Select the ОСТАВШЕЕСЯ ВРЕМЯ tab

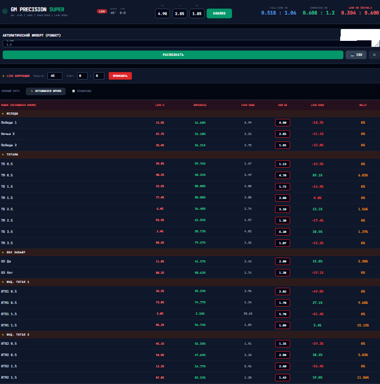coord(46,91)
